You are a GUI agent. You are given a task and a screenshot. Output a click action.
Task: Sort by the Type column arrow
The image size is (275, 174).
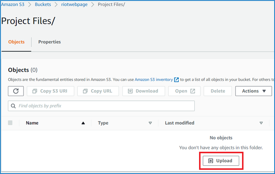(x=150, y=123)
